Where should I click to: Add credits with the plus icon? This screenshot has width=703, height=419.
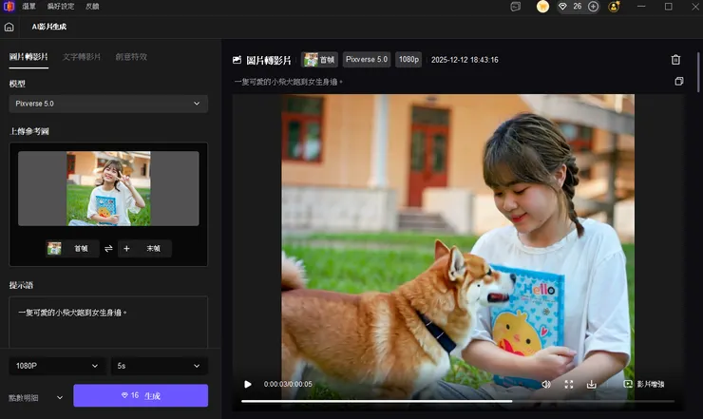[x=593, y=7]
